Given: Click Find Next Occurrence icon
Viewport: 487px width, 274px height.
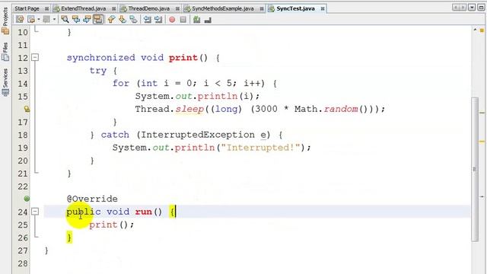Looking at the screenshot, I should (x=87, y=20).
